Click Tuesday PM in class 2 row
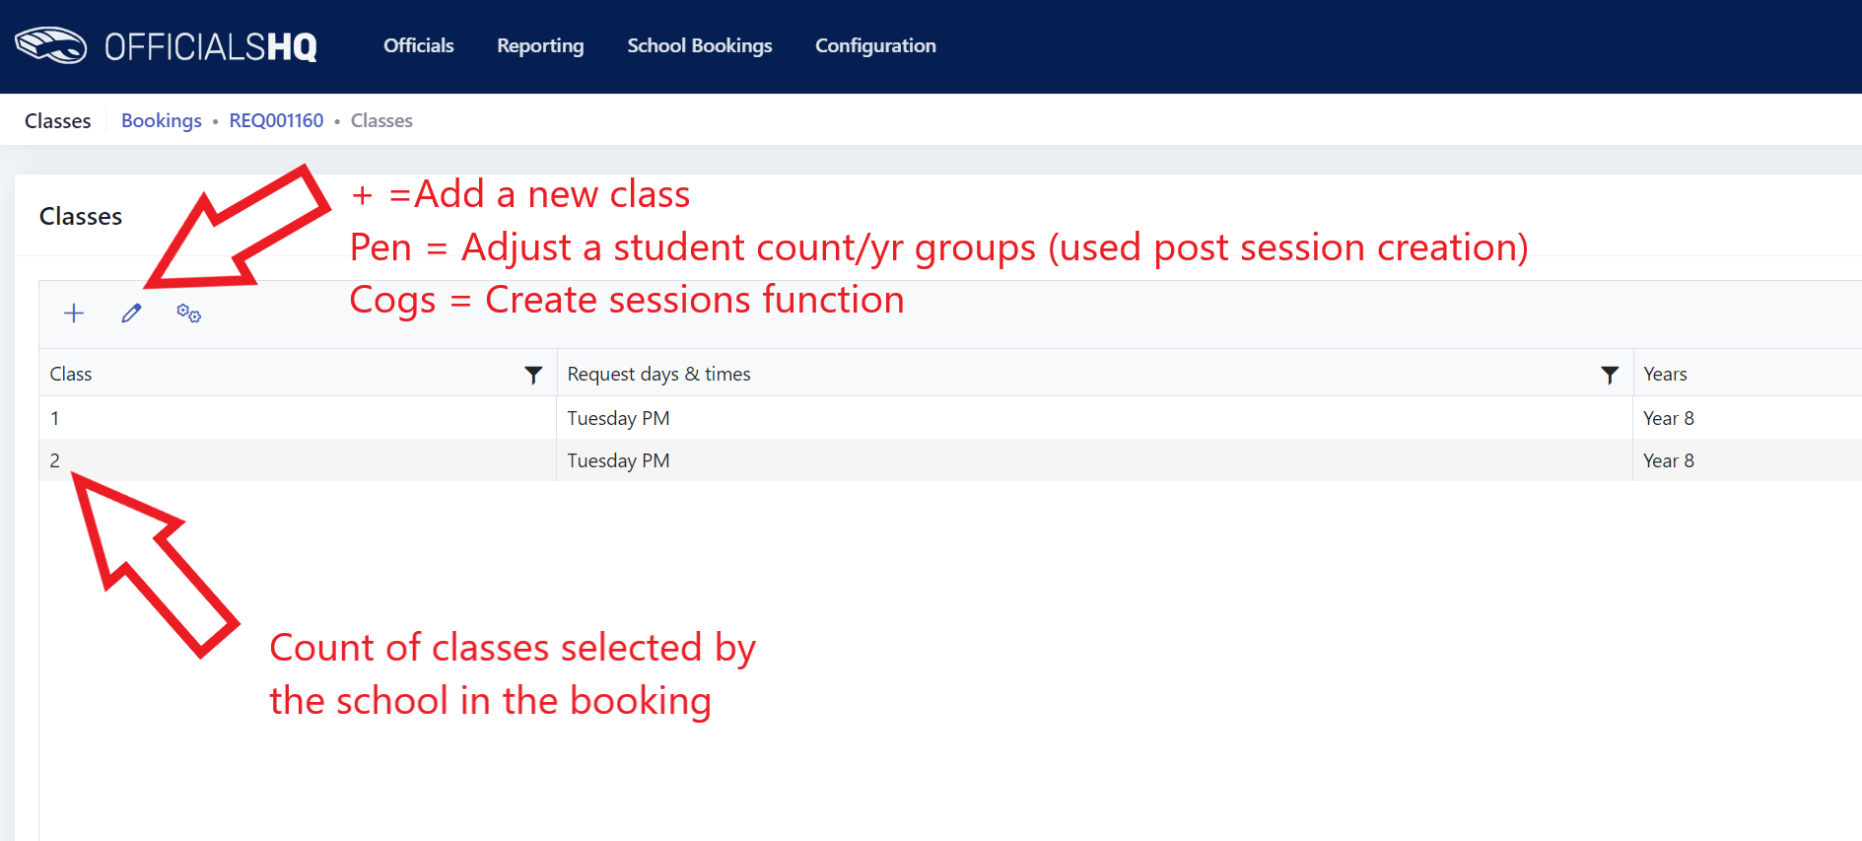 click(618, 460)
